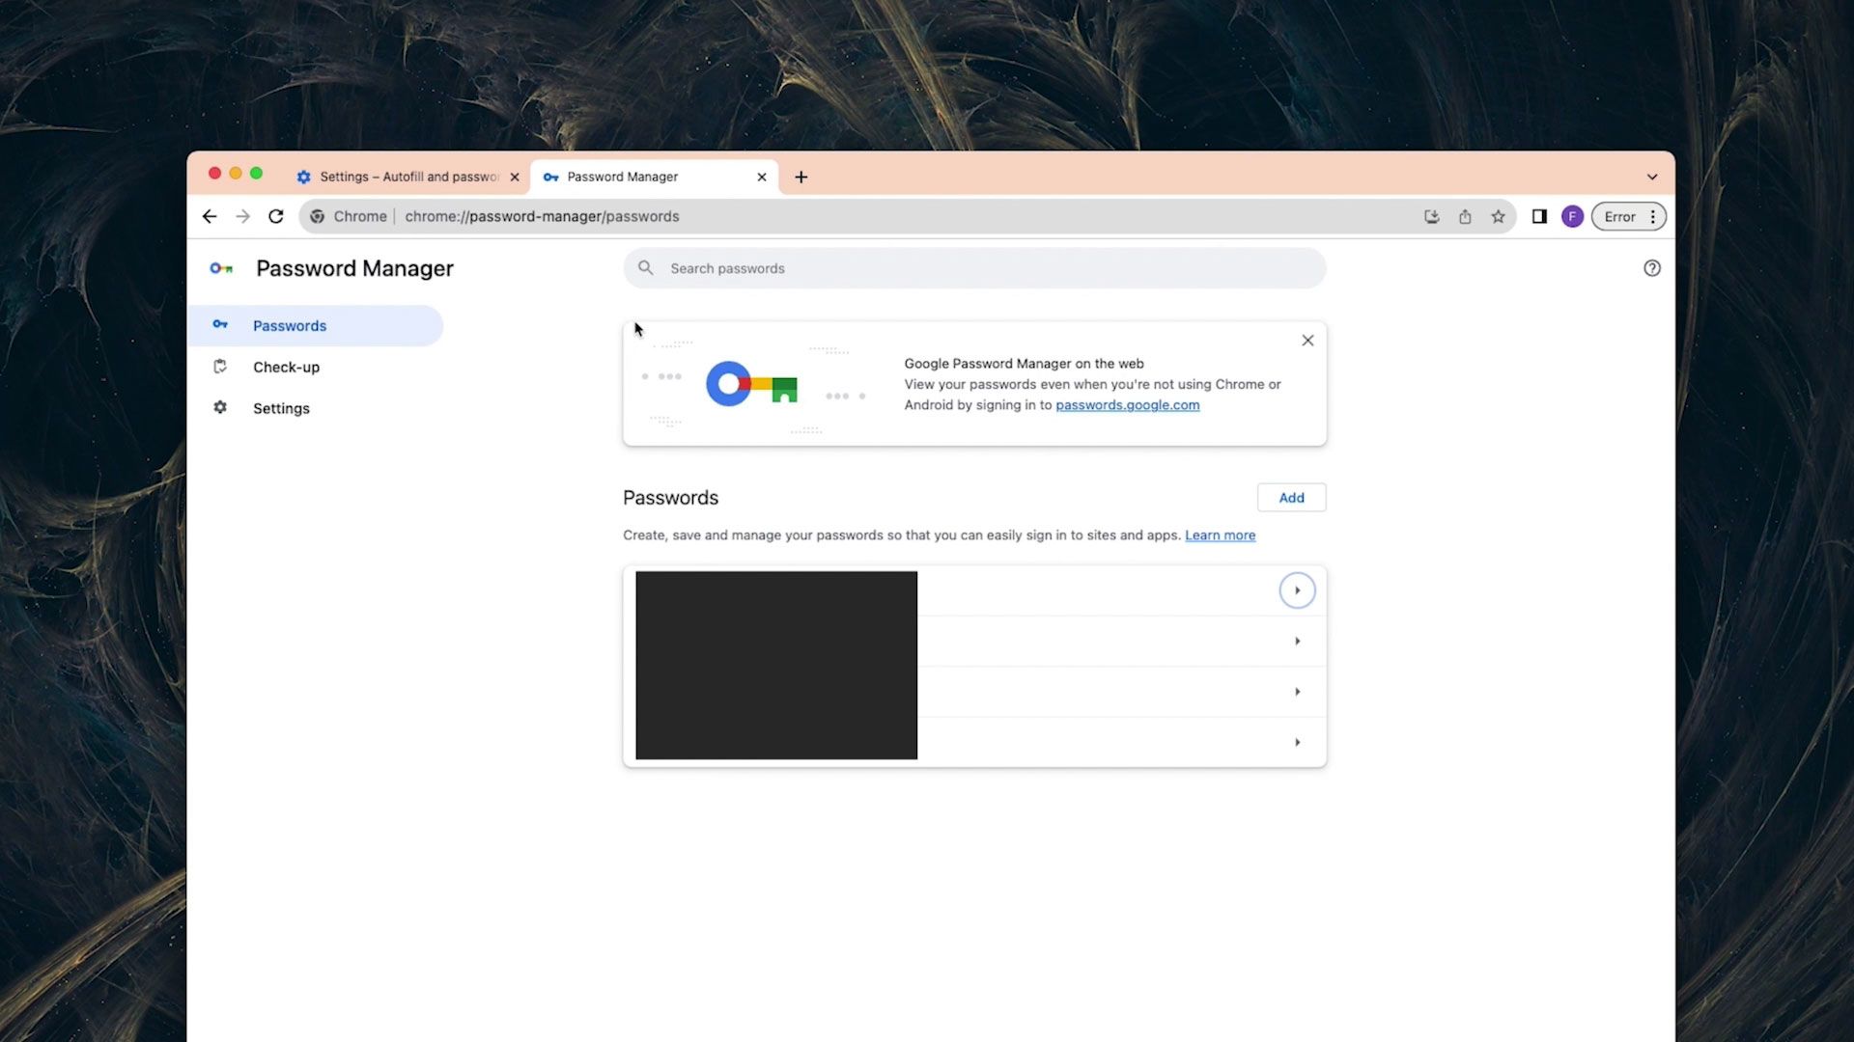This screenshot has width=1854, height=1042.
Task: Click the Settings gear icon in sidebar
Action: [x=220, y=407]
